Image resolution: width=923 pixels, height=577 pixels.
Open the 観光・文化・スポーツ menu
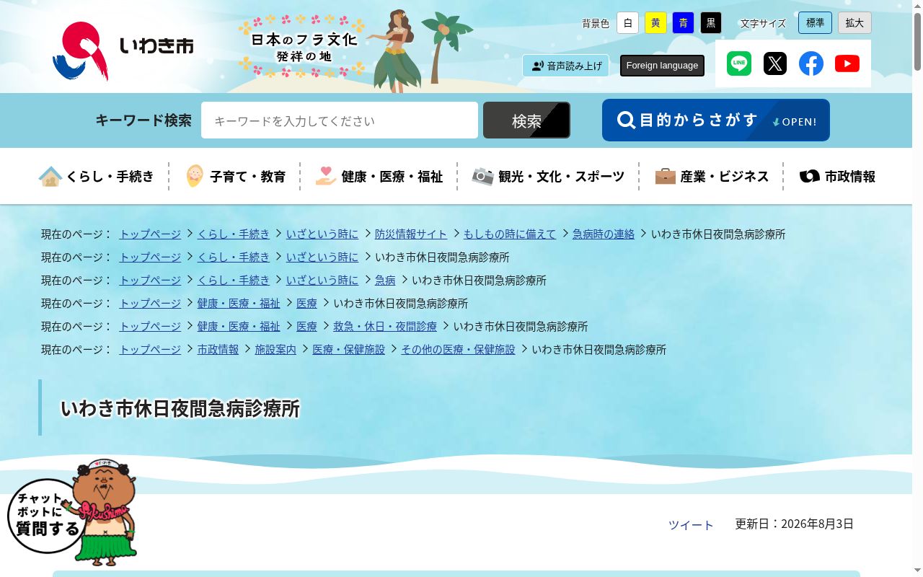tap(549, 176)
